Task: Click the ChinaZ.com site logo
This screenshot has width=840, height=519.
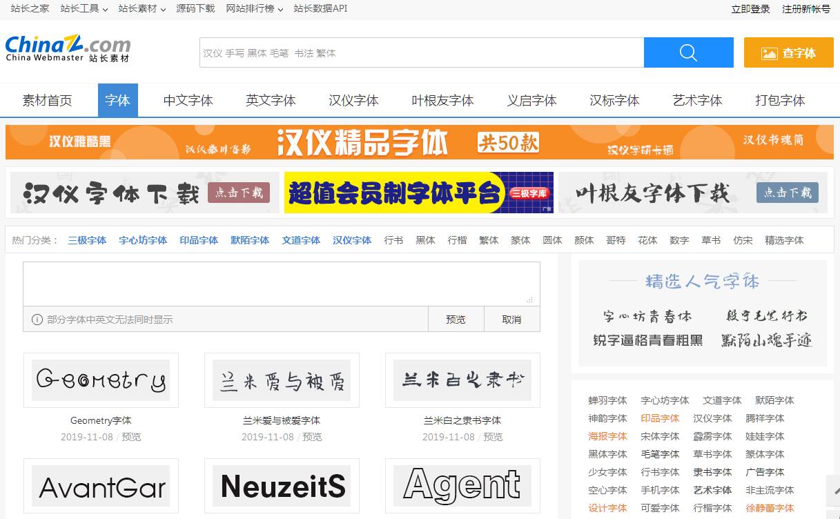Action: click(x=68, y=49)
